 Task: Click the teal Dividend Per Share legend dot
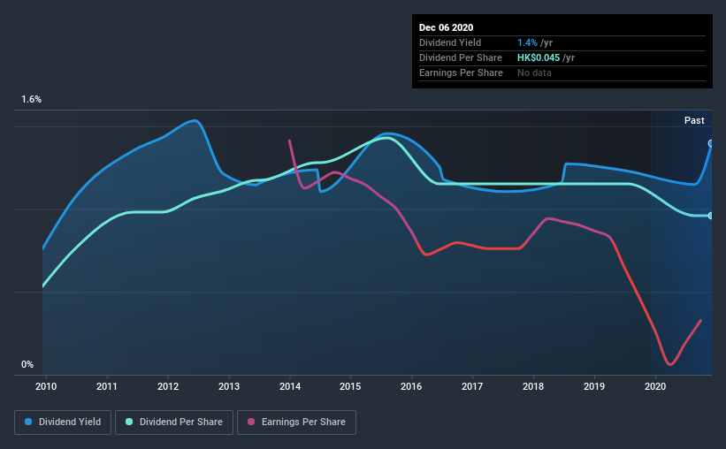pos(129,422)
